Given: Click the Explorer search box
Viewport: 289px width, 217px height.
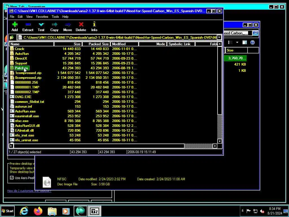Looking at the screenshot, I should (238, 33).
